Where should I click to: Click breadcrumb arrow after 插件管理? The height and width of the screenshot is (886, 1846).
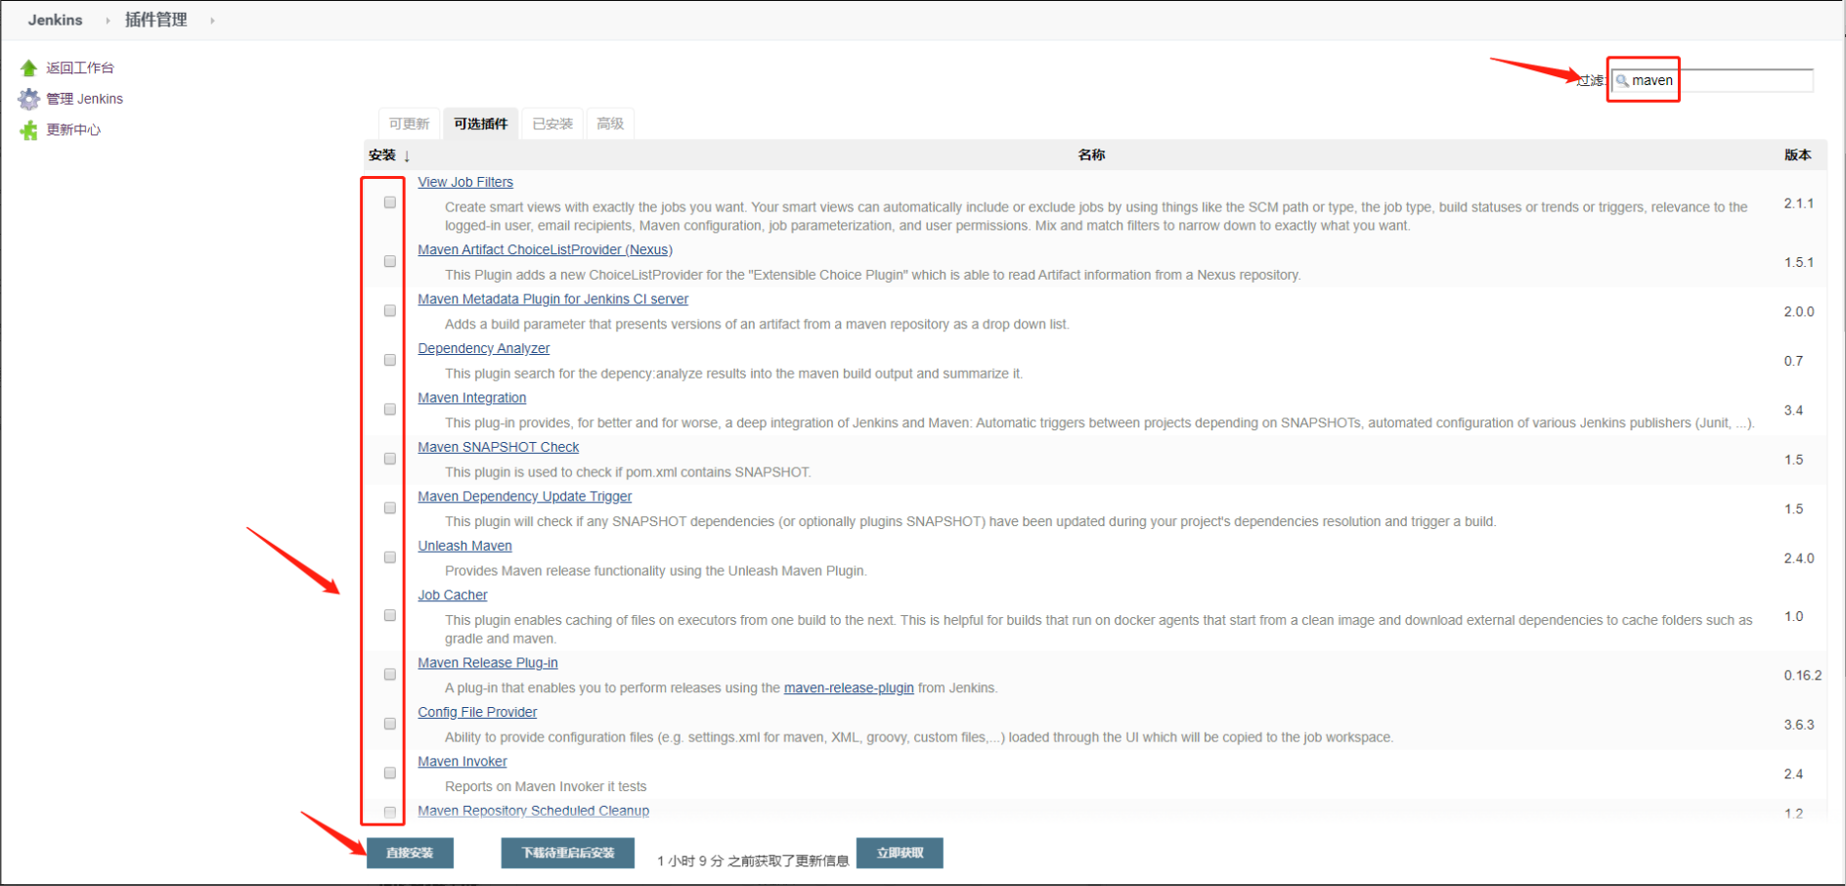(x=212, y=21)
